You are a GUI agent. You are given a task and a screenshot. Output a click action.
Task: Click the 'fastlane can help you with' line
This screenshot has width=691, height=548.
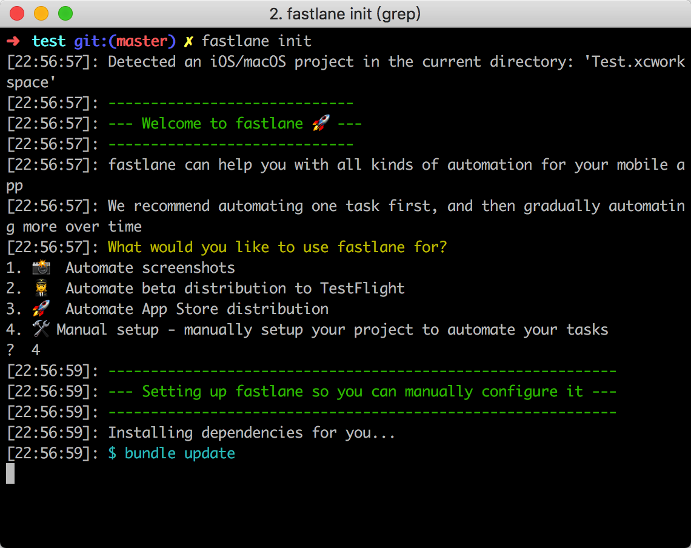point(345,175)
